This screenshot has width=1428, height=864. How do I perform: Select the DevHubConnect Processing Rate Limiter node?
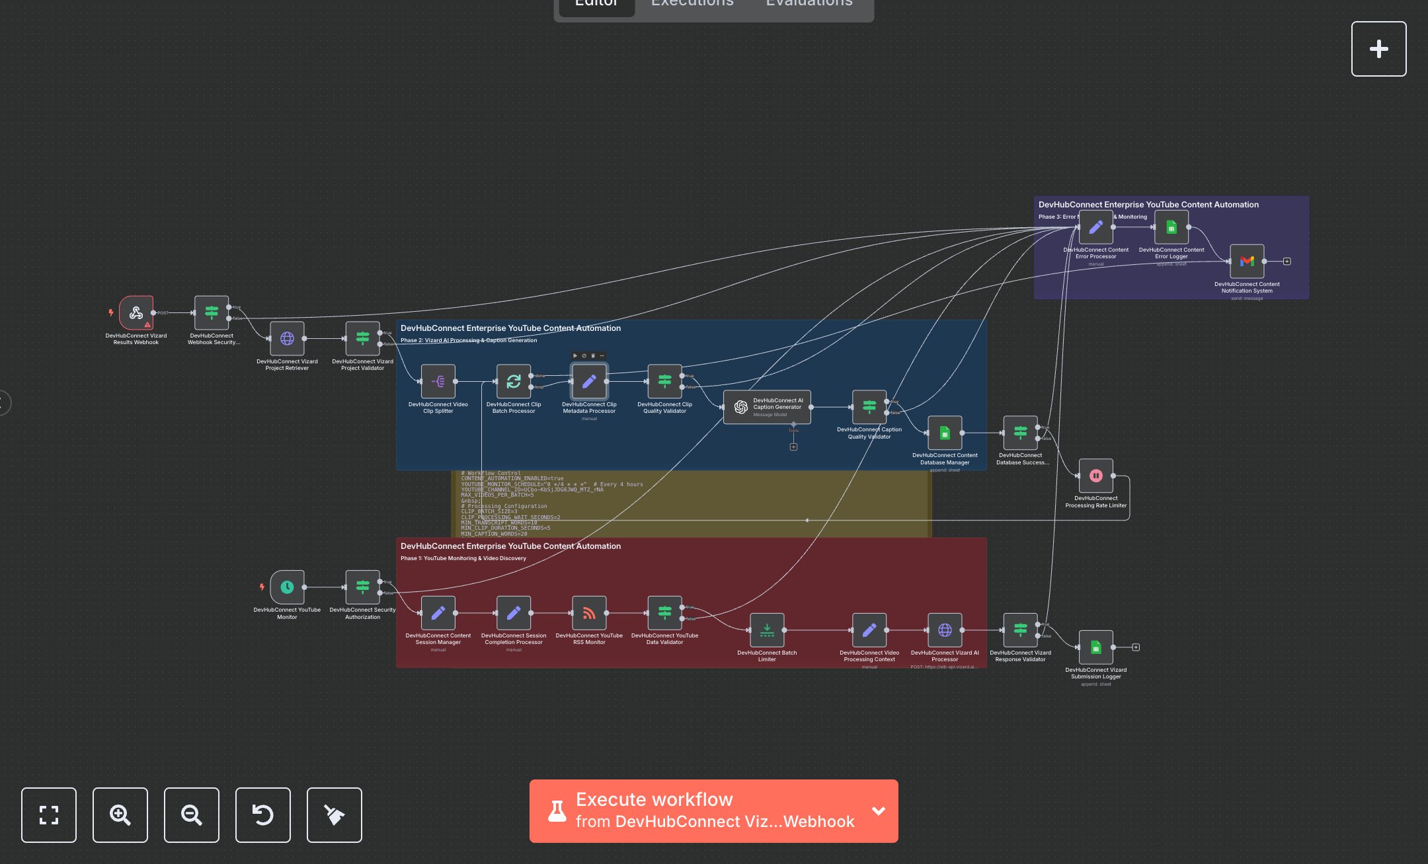point(1096,476)
